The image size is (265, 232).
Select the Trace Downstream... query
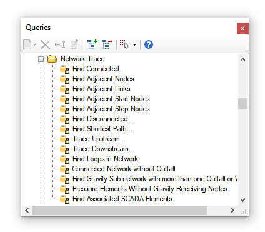coord(103,149)
